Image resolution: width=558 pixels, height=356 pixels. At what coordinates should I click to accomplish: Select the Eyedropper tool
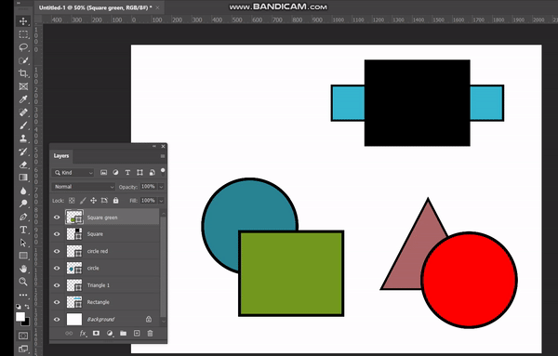[x=23, y=99]
